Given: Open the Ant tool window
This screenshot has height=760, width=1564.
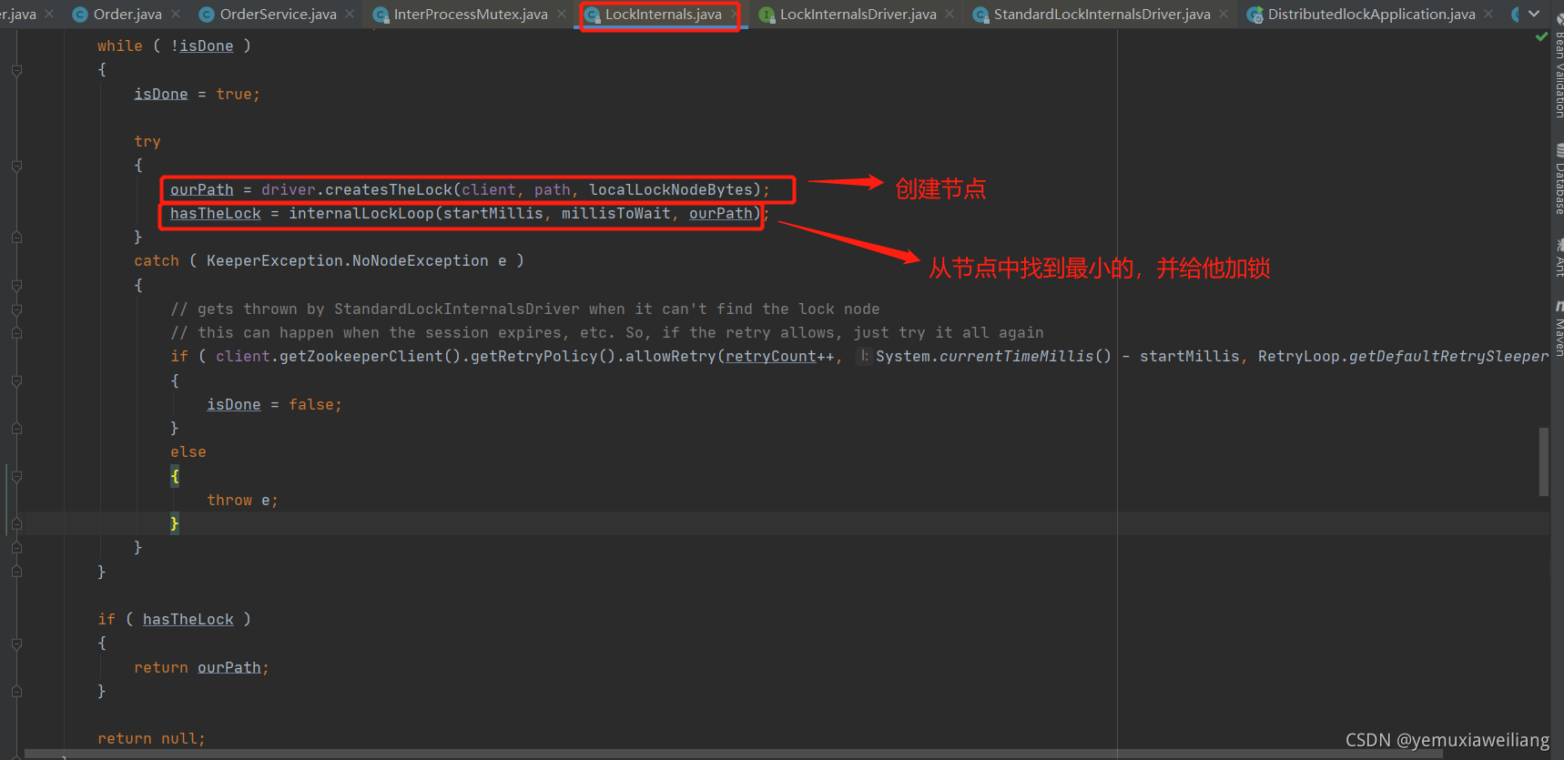Looking at the screenshot, I should 1558,258.
